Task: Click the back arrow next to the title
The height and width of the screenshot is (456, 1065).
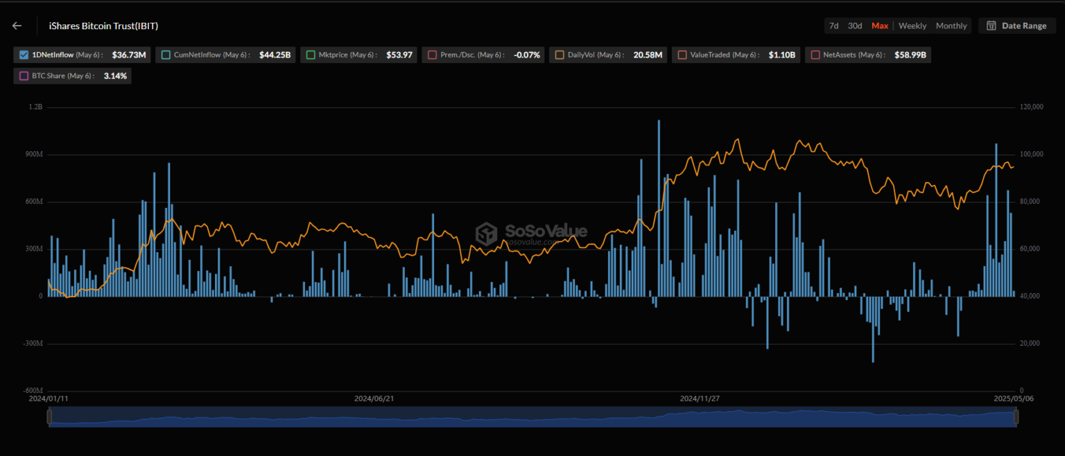Action: pos(17,26)
